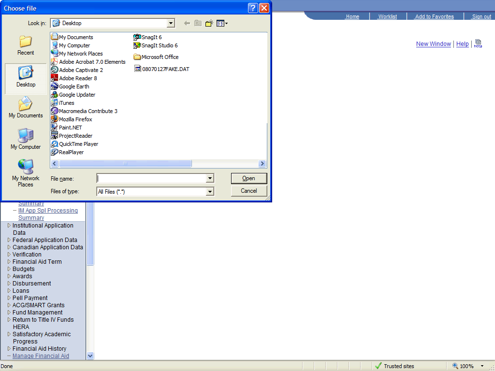Go up one folder level
The height and width of the screenshot is (371, 495).
pyautogui.click(x=198, y=23)
